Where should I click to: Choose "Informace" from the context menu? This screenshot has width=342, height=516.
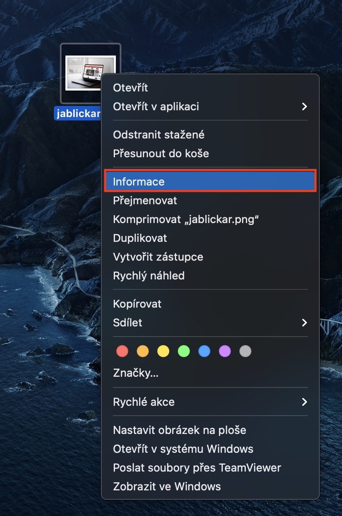[x=139, y=182]
